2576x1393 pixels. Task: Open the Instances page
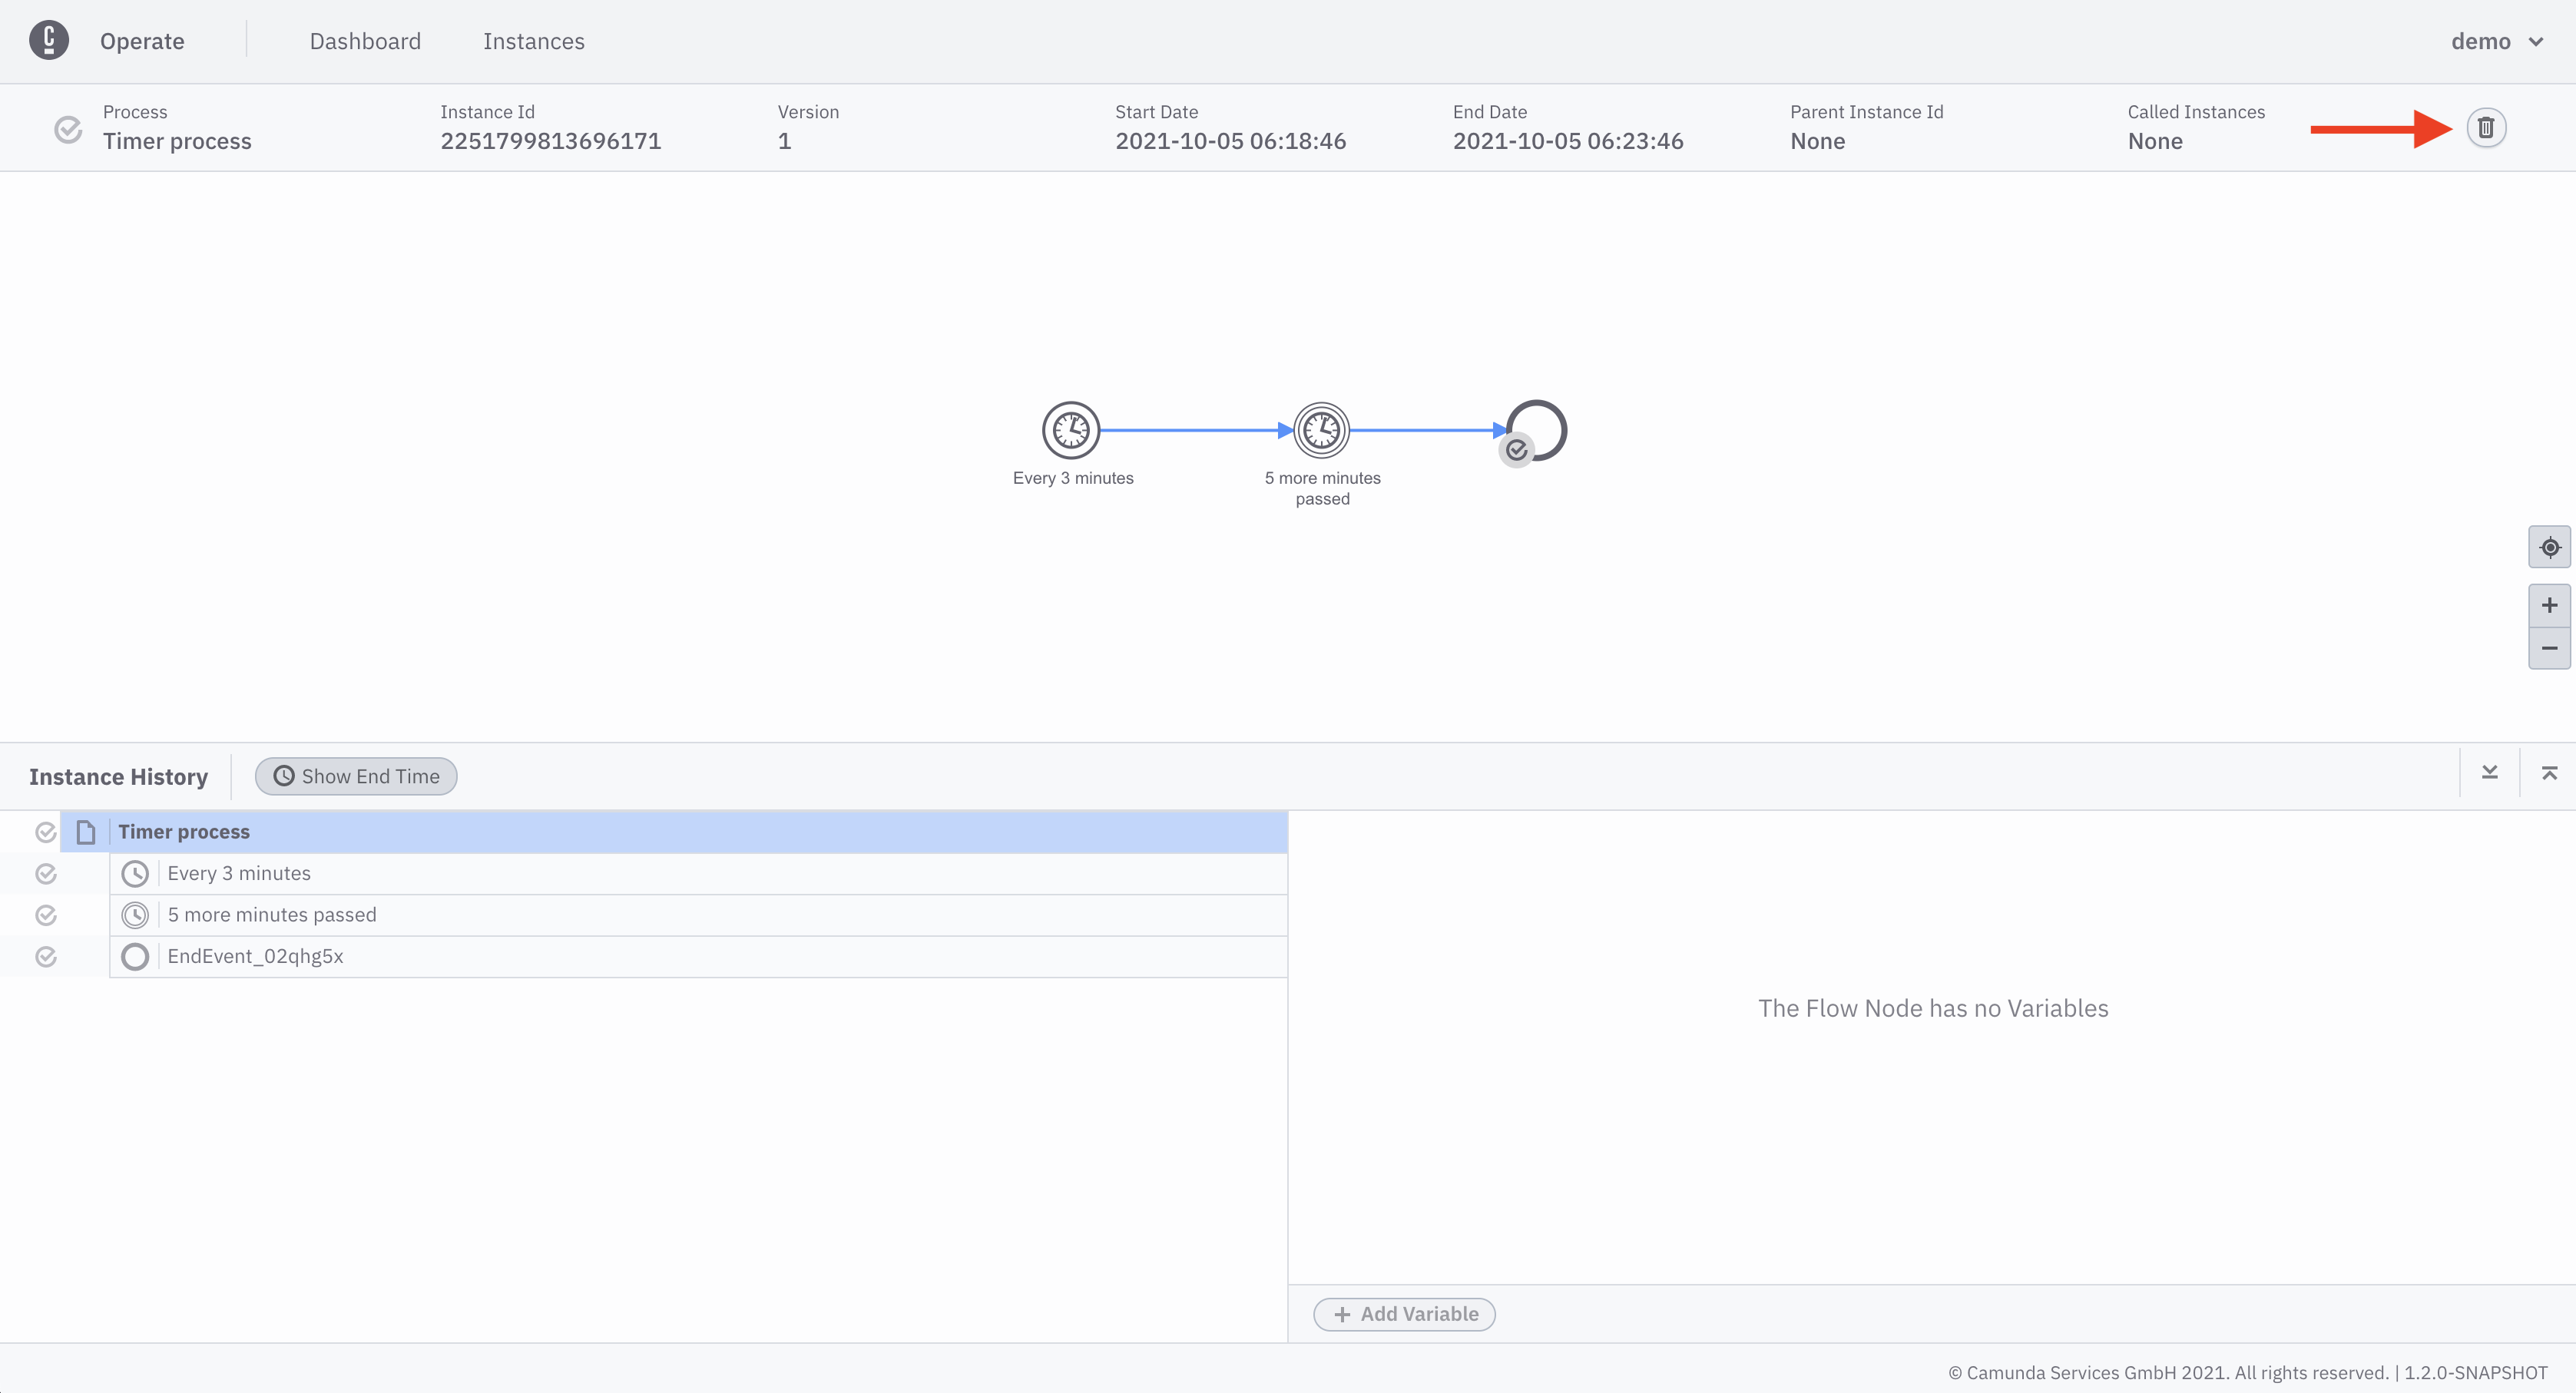point(534,41)
